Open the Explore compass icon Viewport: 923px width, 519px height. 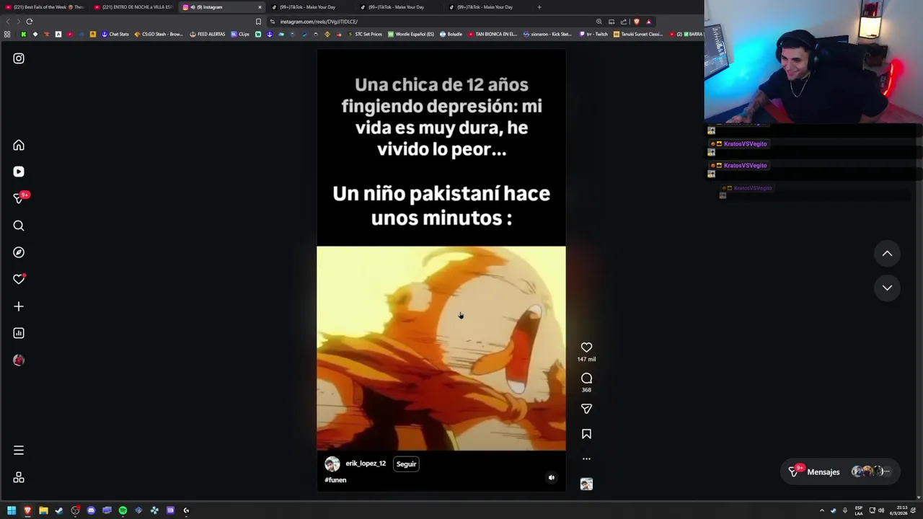19,252
